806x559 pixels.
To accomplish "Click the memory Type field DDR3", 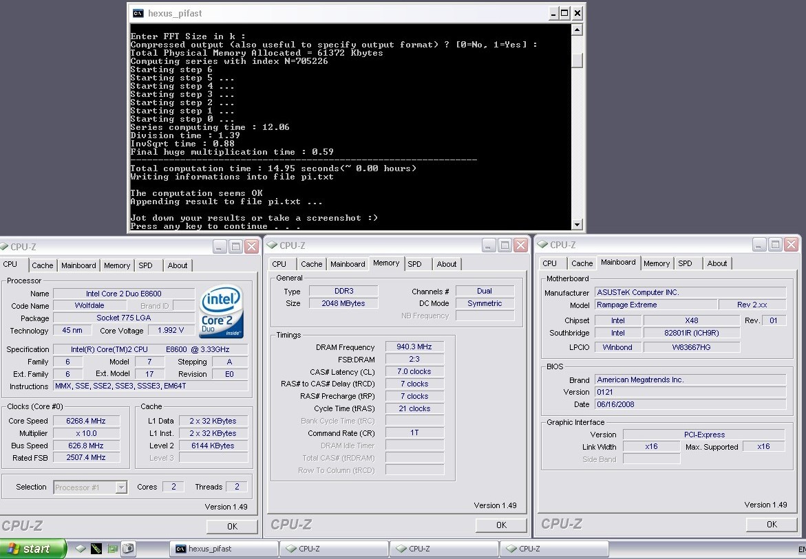I will tap(343, 291).
